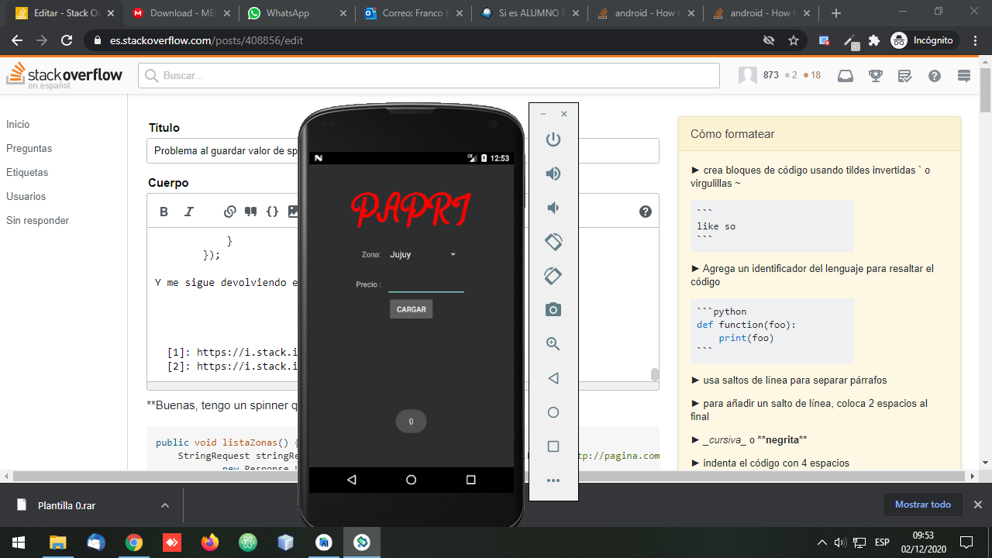Open Sin responder in sidebar
Image resolution: width=992 pixels, height=558 pixels.
point(38,220)
